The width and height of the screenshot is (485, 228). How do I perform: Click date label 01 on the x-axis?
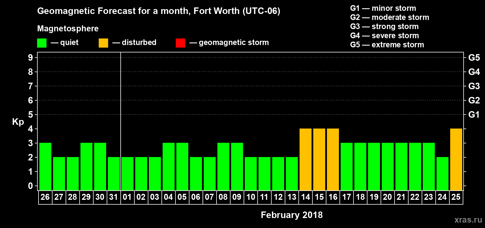[127, 197]
